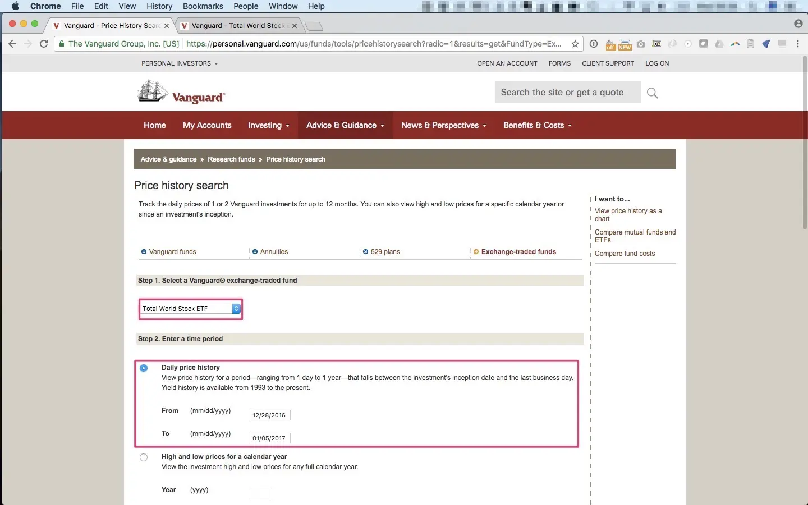This screenshot has height=505, width=808.
Task: Select the Annuities option
Action: tap(270, 252)
